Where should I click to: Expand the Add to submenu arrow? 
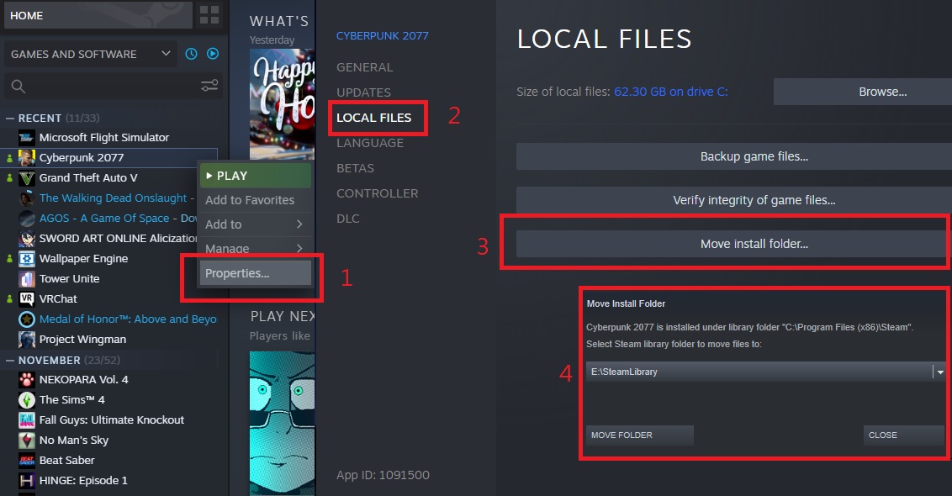(299, 224)
